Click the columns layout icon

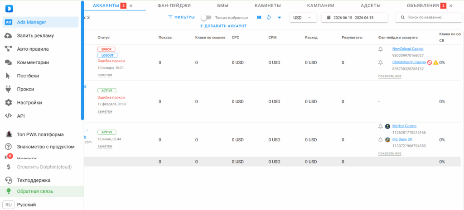tap(259, 18)
